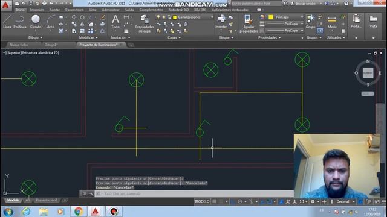
Task: Click Igualar propiedades tool
Action: (249, 24)
